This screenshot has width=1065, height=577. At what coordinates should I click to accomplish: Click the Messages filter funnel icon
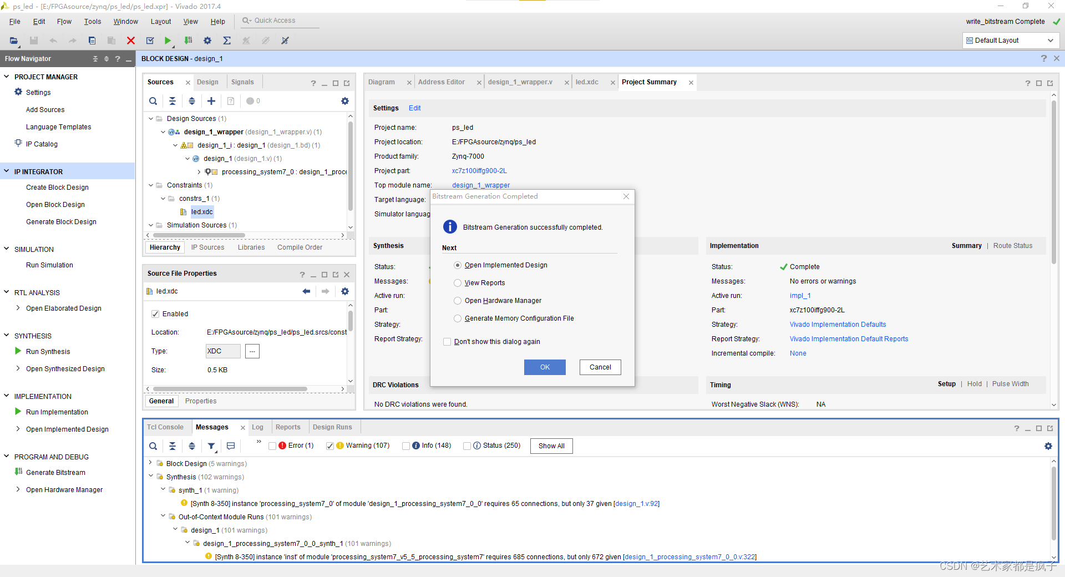[211, 446]
